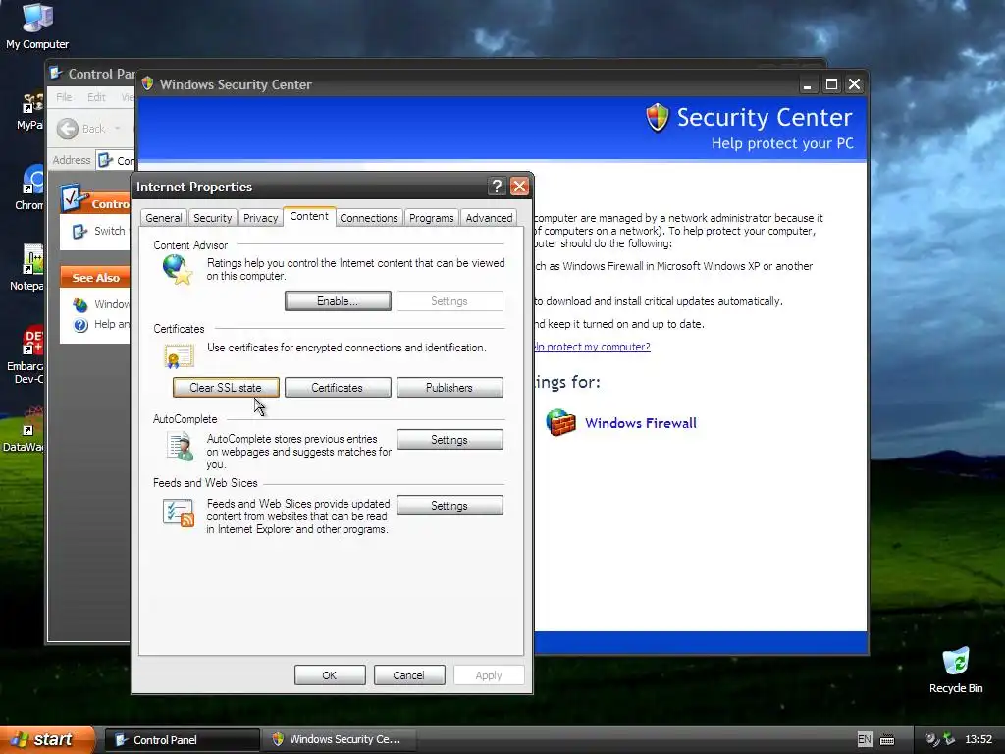
Task: Switch to the Programs tab
Action: coord(432,218)
